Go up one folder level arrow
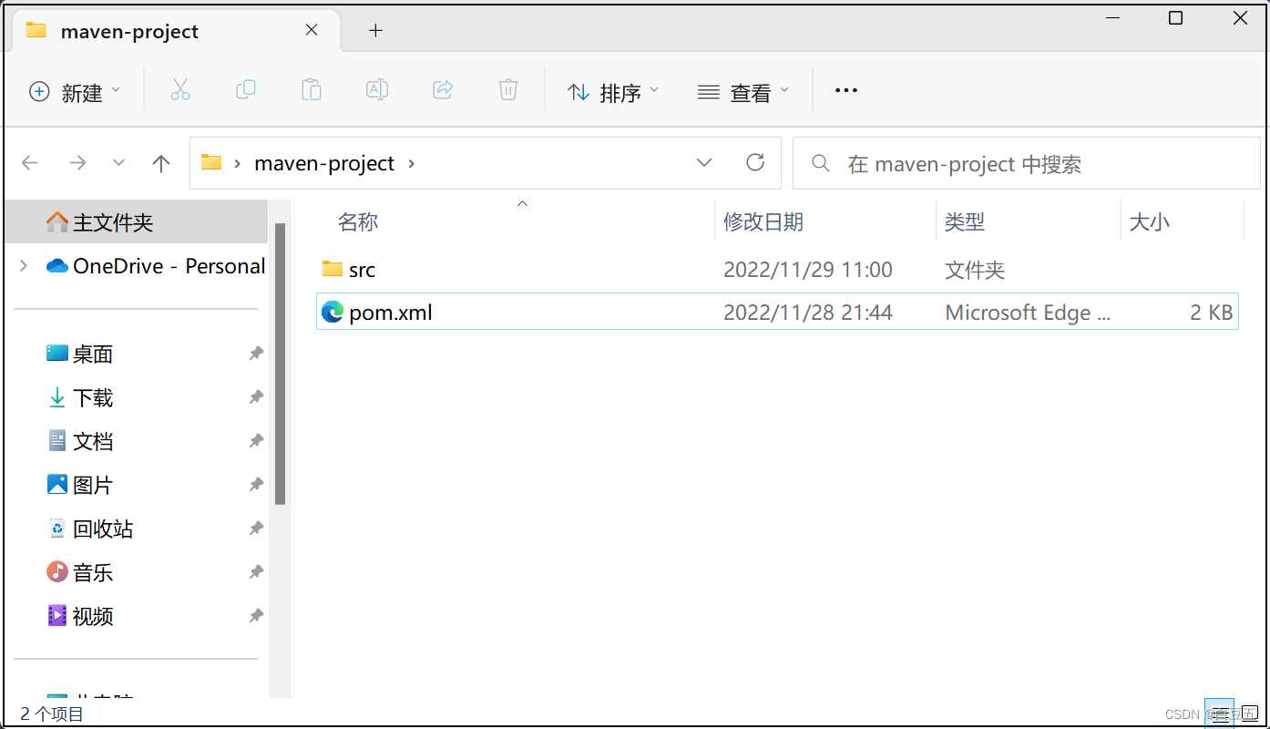The width and height of the screenshot is (1270, 729). pyautogui.click(x=161, y=163)
